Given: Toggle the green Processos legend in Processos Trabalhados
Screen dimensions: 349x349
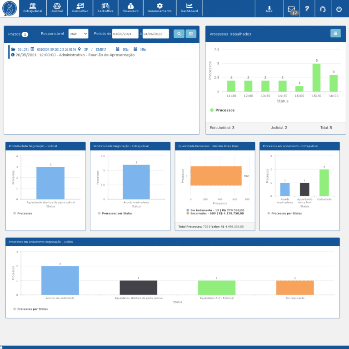Looking at the screenshot, I should tap(222, 110).
